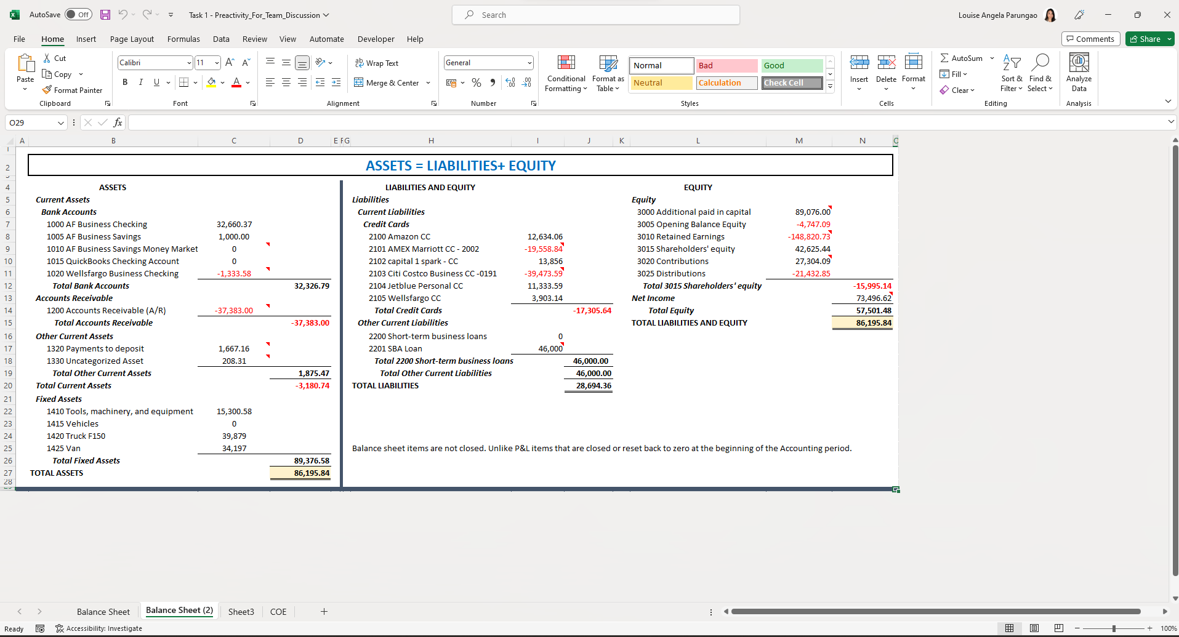Viewport: 1179px width, 637px height.
Task: Click the horizontal scrollbar
Action: [x=936, y=612]
